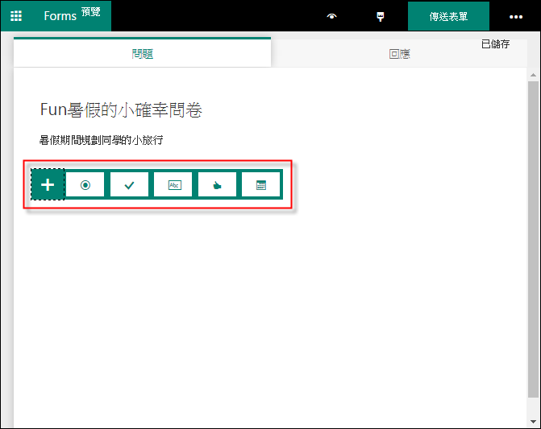This screenshot has width=541, height=429.
Task: Click the Forms logo text
Action: pyautogui.click(x=60, y=16)
